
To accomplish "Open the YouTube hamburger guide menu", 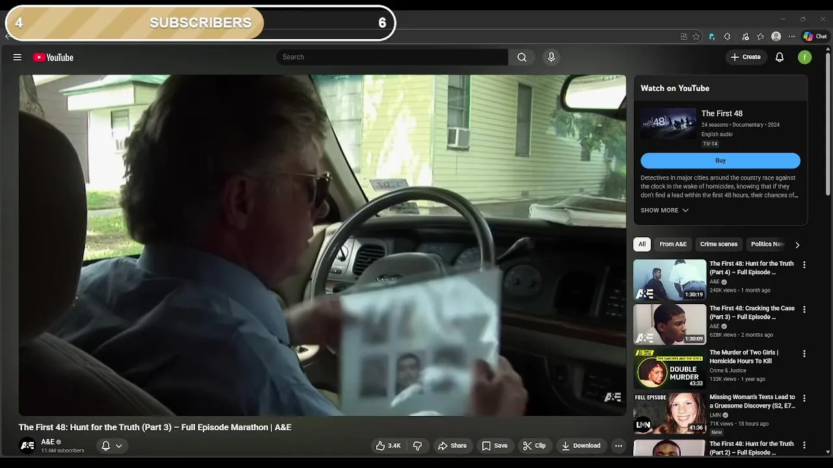I will (x=18, y=57).
